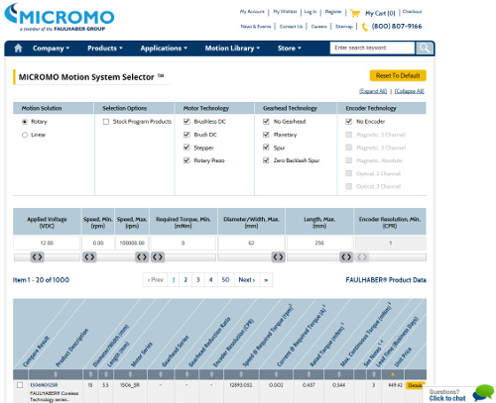Click the phone handset icon

coord(365,27)
